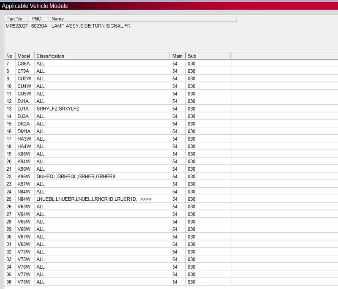This screenshot has width=338, height=289.
Task: Select the LAMP ASSY,SIDE TURN SIGNAL,FR name
Action: click(91, 26)
